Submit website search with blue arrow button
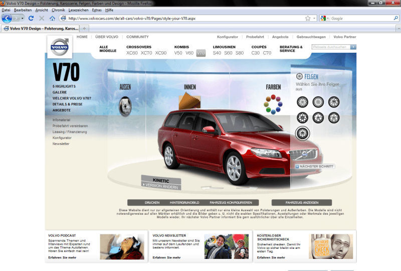 click(x=353, y=47)
